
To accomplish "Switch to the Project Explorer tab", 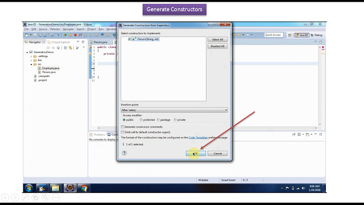I will [x=59, y=42].
